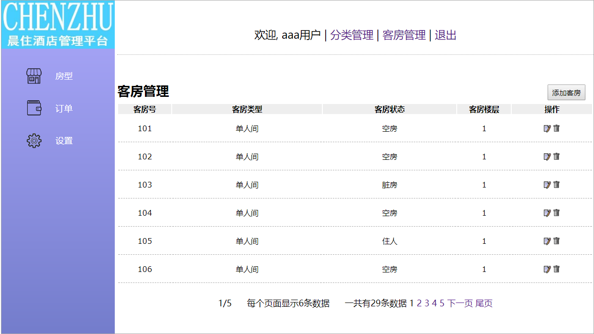
Task: Click the 欢迎, aaa用户 greeting text
Action: coord(287,35)
